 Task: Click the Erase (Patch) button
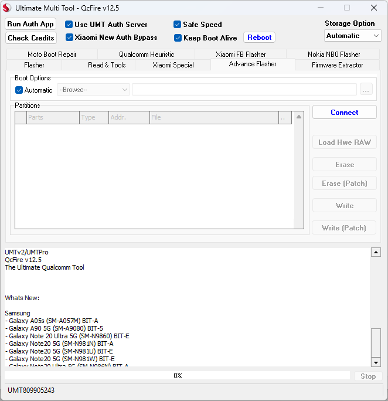point(344,183)
